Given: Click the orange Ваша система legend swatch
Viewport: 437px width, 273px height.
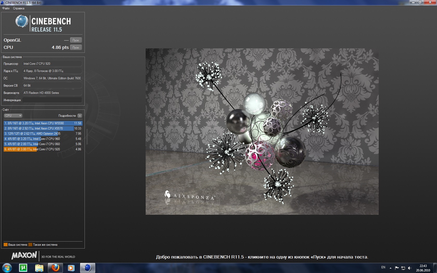Looking at the screenshot, I should pyautogui.click(x=5, y=245).
